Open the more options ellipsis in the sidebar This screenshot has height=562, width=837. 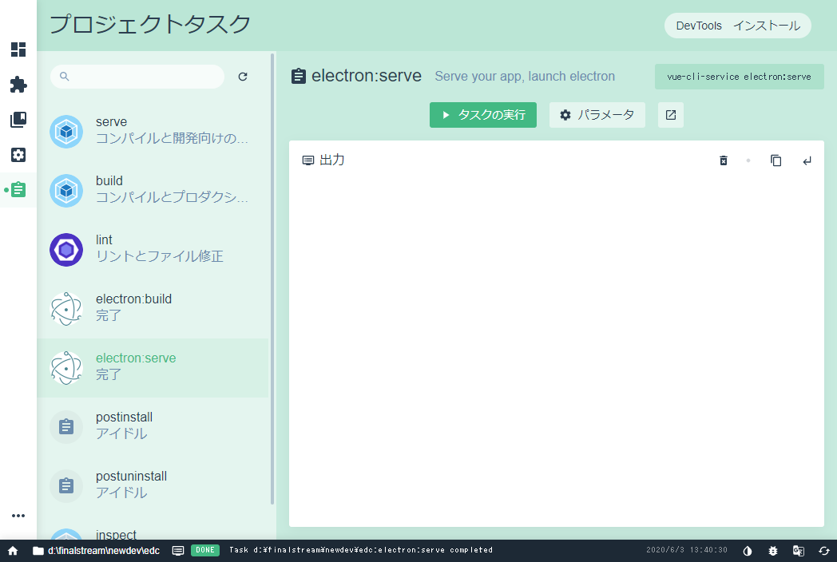point(18,516)
